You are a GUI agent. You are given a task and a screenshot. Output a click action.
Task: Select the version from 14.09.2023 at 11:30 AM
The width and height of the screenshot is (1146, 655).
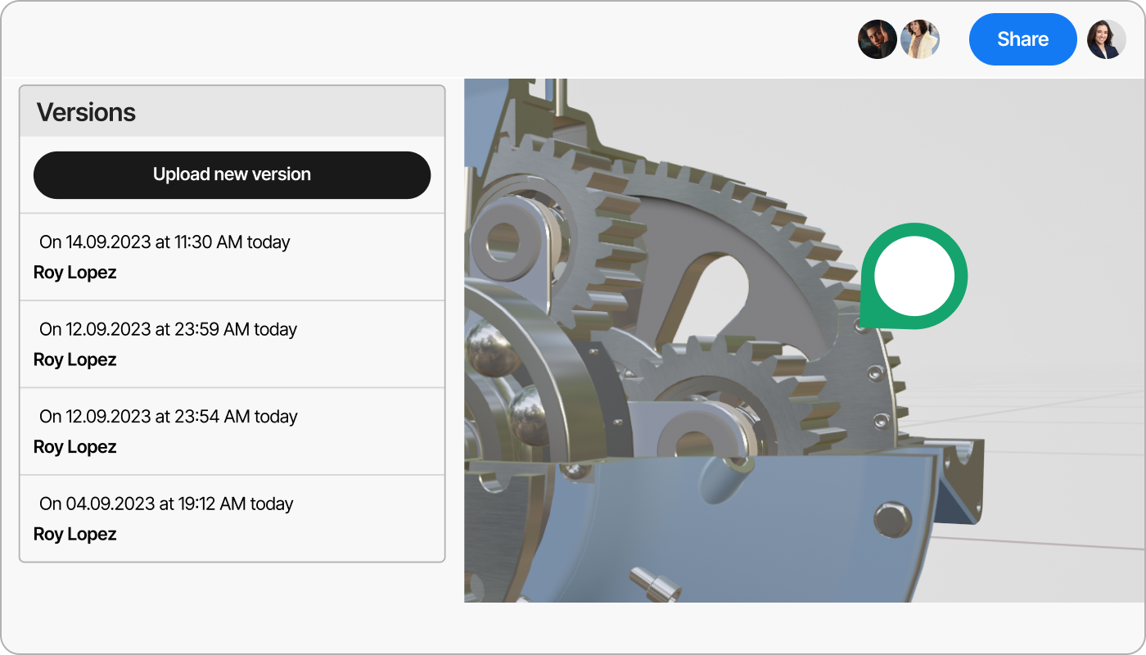click(x=232, y=255)
